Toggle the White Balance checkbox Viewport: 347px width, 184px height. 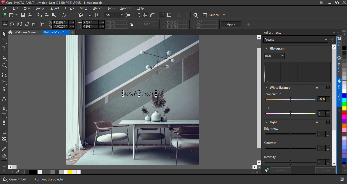[x=328, y=88]
